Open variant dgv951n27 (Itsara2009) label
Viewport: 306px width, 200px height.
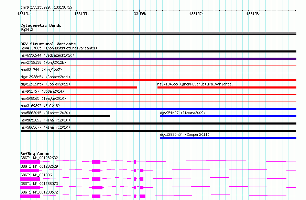183,113
